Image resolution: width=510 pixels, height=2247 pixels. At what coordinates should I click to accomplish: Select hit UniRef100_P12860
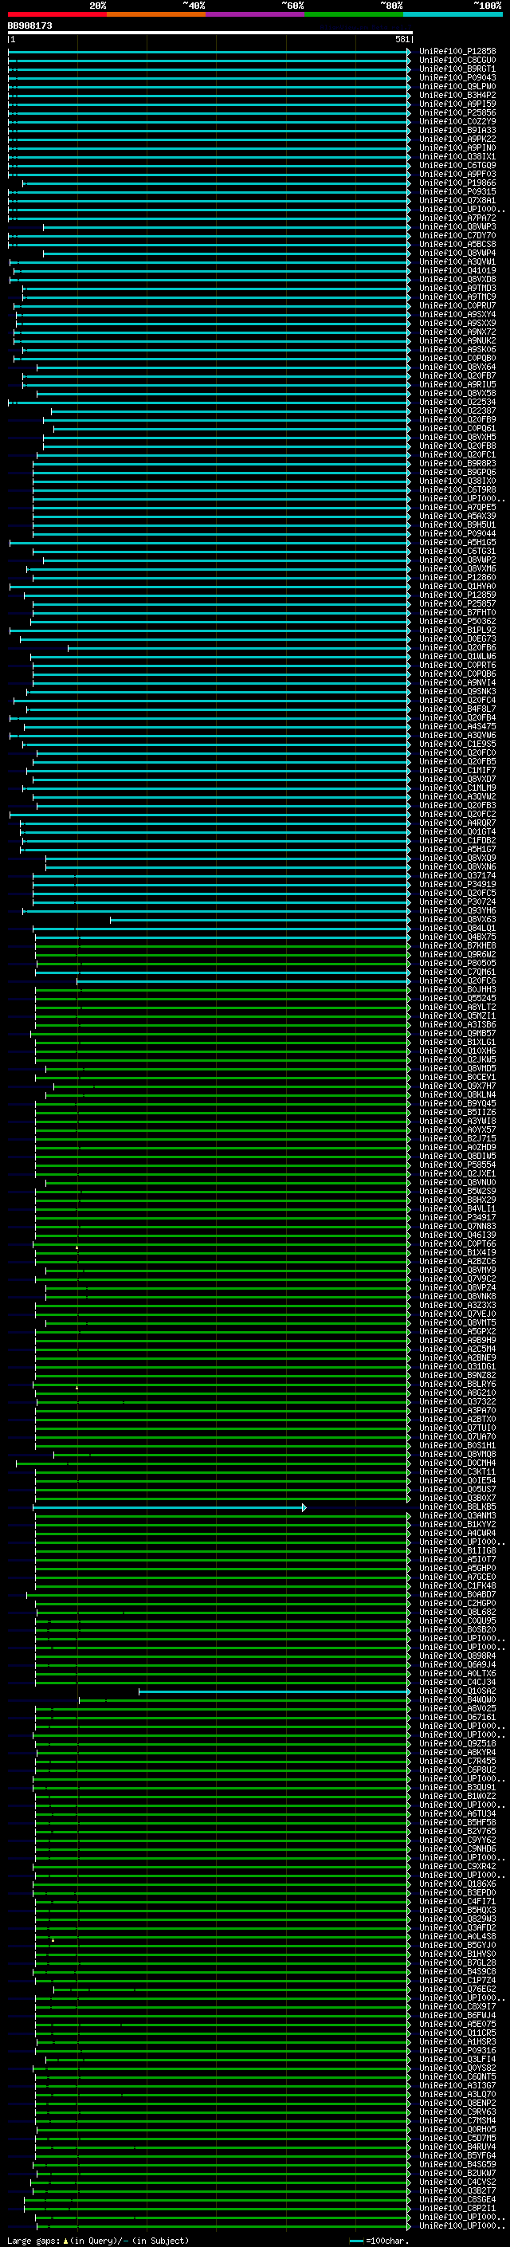point(457,577)
